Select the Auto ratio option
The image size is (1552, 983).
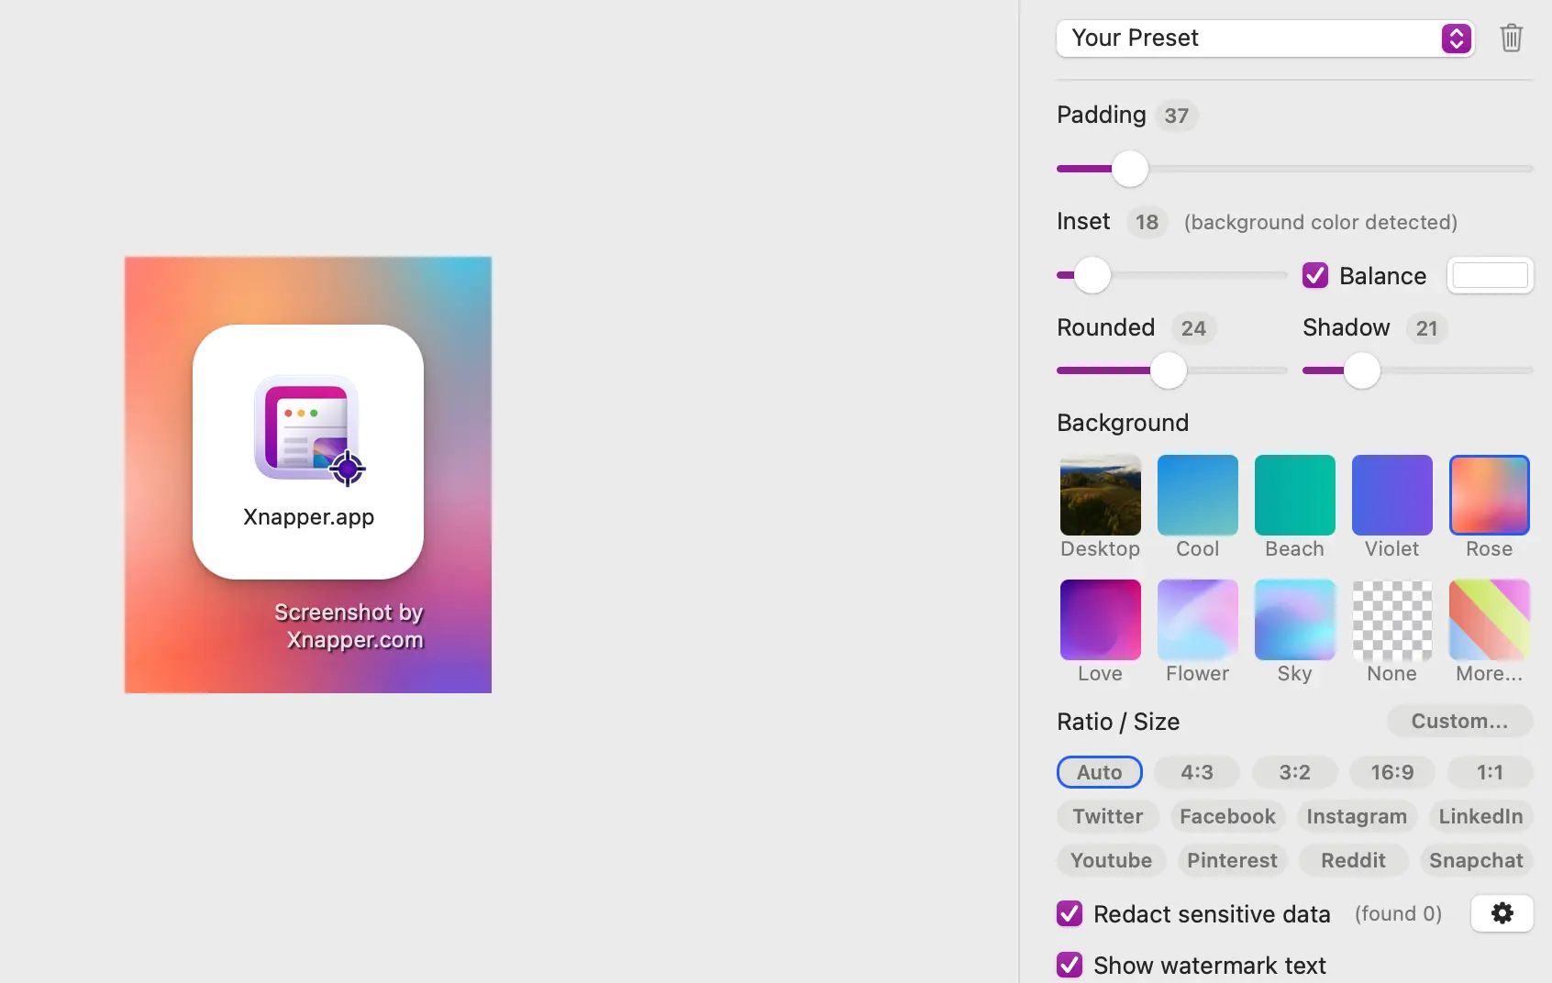pos(1099,772)
